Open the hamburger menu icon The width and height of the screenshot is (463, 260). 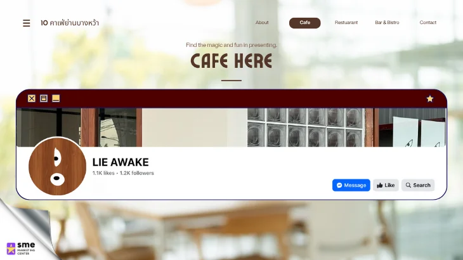click(x=26, y=23)
